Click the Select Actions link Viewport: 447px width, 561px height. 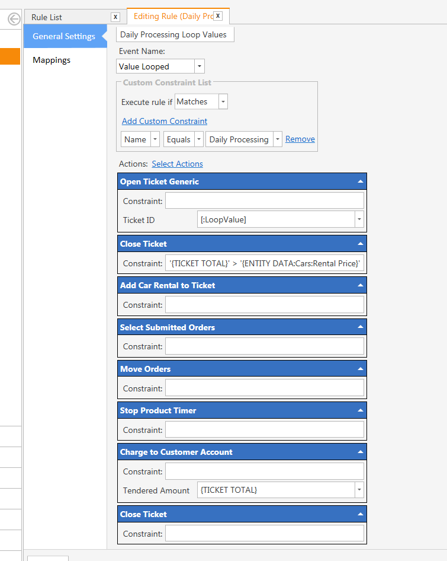click(x=178, y=164)
